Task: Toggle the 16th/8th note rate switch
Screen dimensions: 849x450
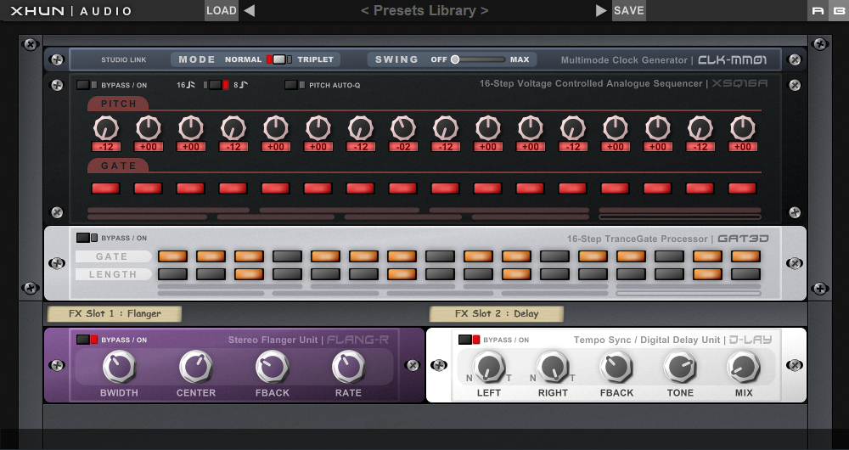Action: pyautogui.click(x=216, y=85)
